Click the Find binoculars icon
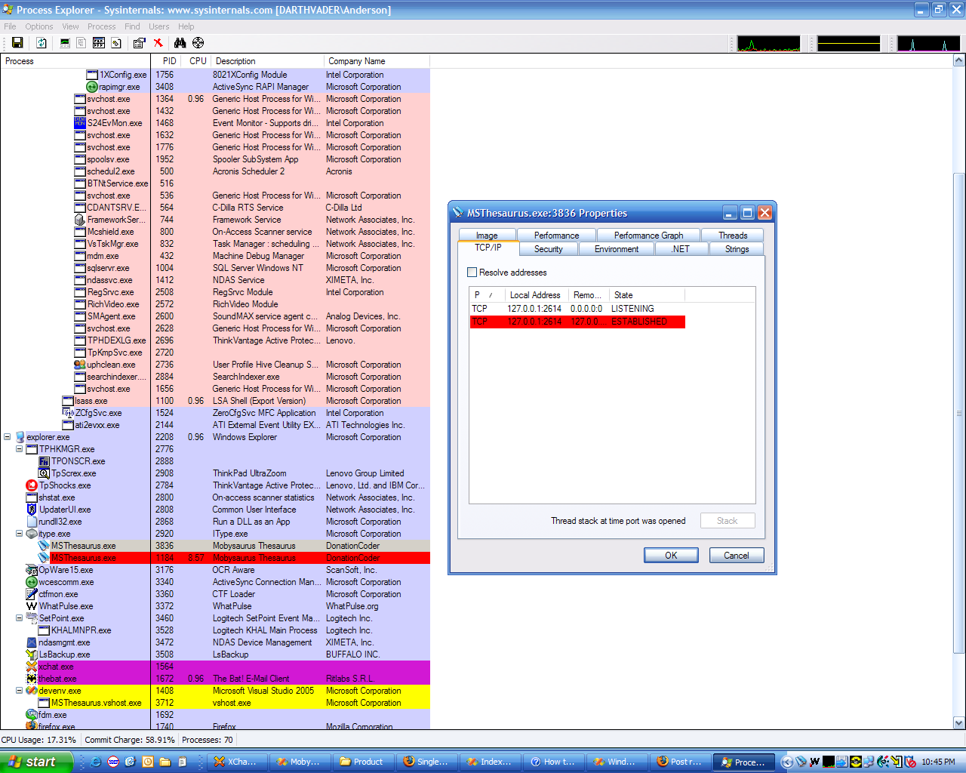This screenshot has height=773, width=966. (180, 43)
